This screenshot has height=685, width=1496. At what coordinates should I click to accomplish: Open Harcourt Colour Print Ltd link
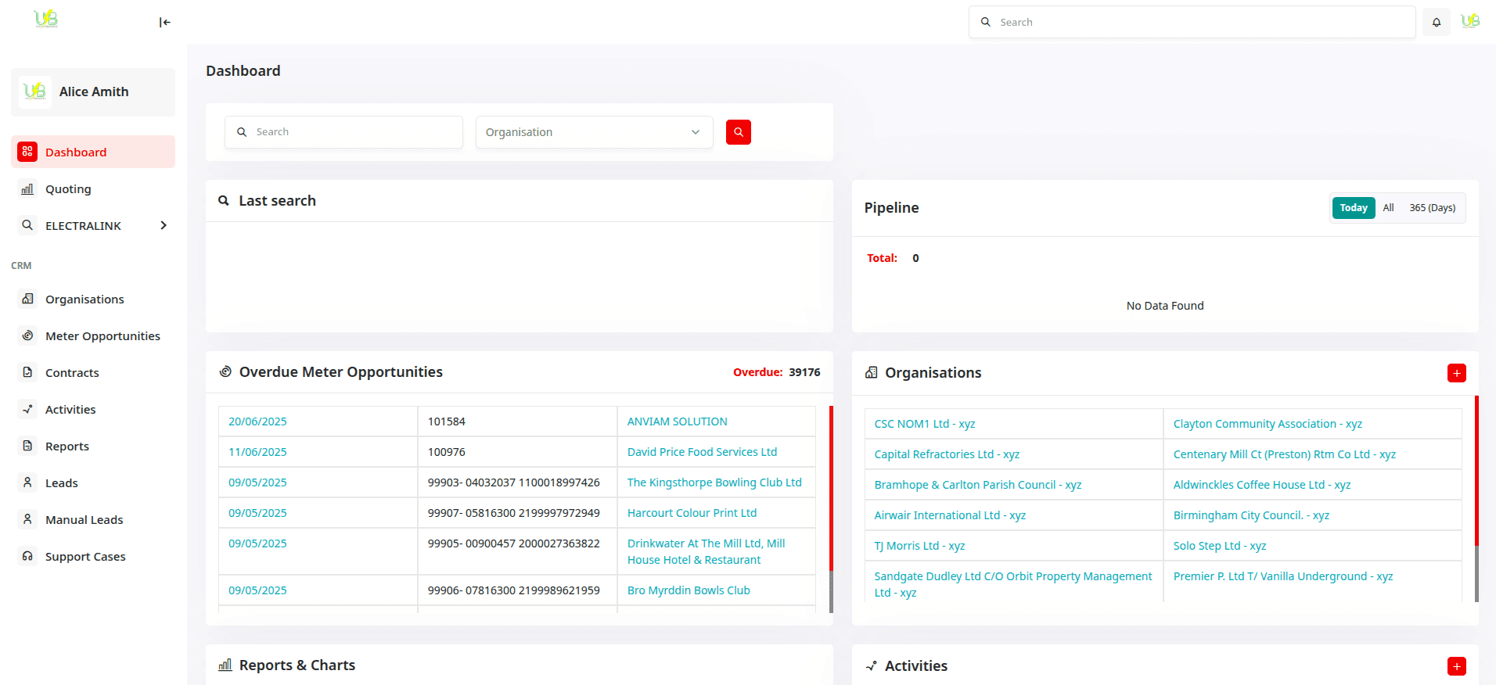pyautogui.click(x=692, y=513)
